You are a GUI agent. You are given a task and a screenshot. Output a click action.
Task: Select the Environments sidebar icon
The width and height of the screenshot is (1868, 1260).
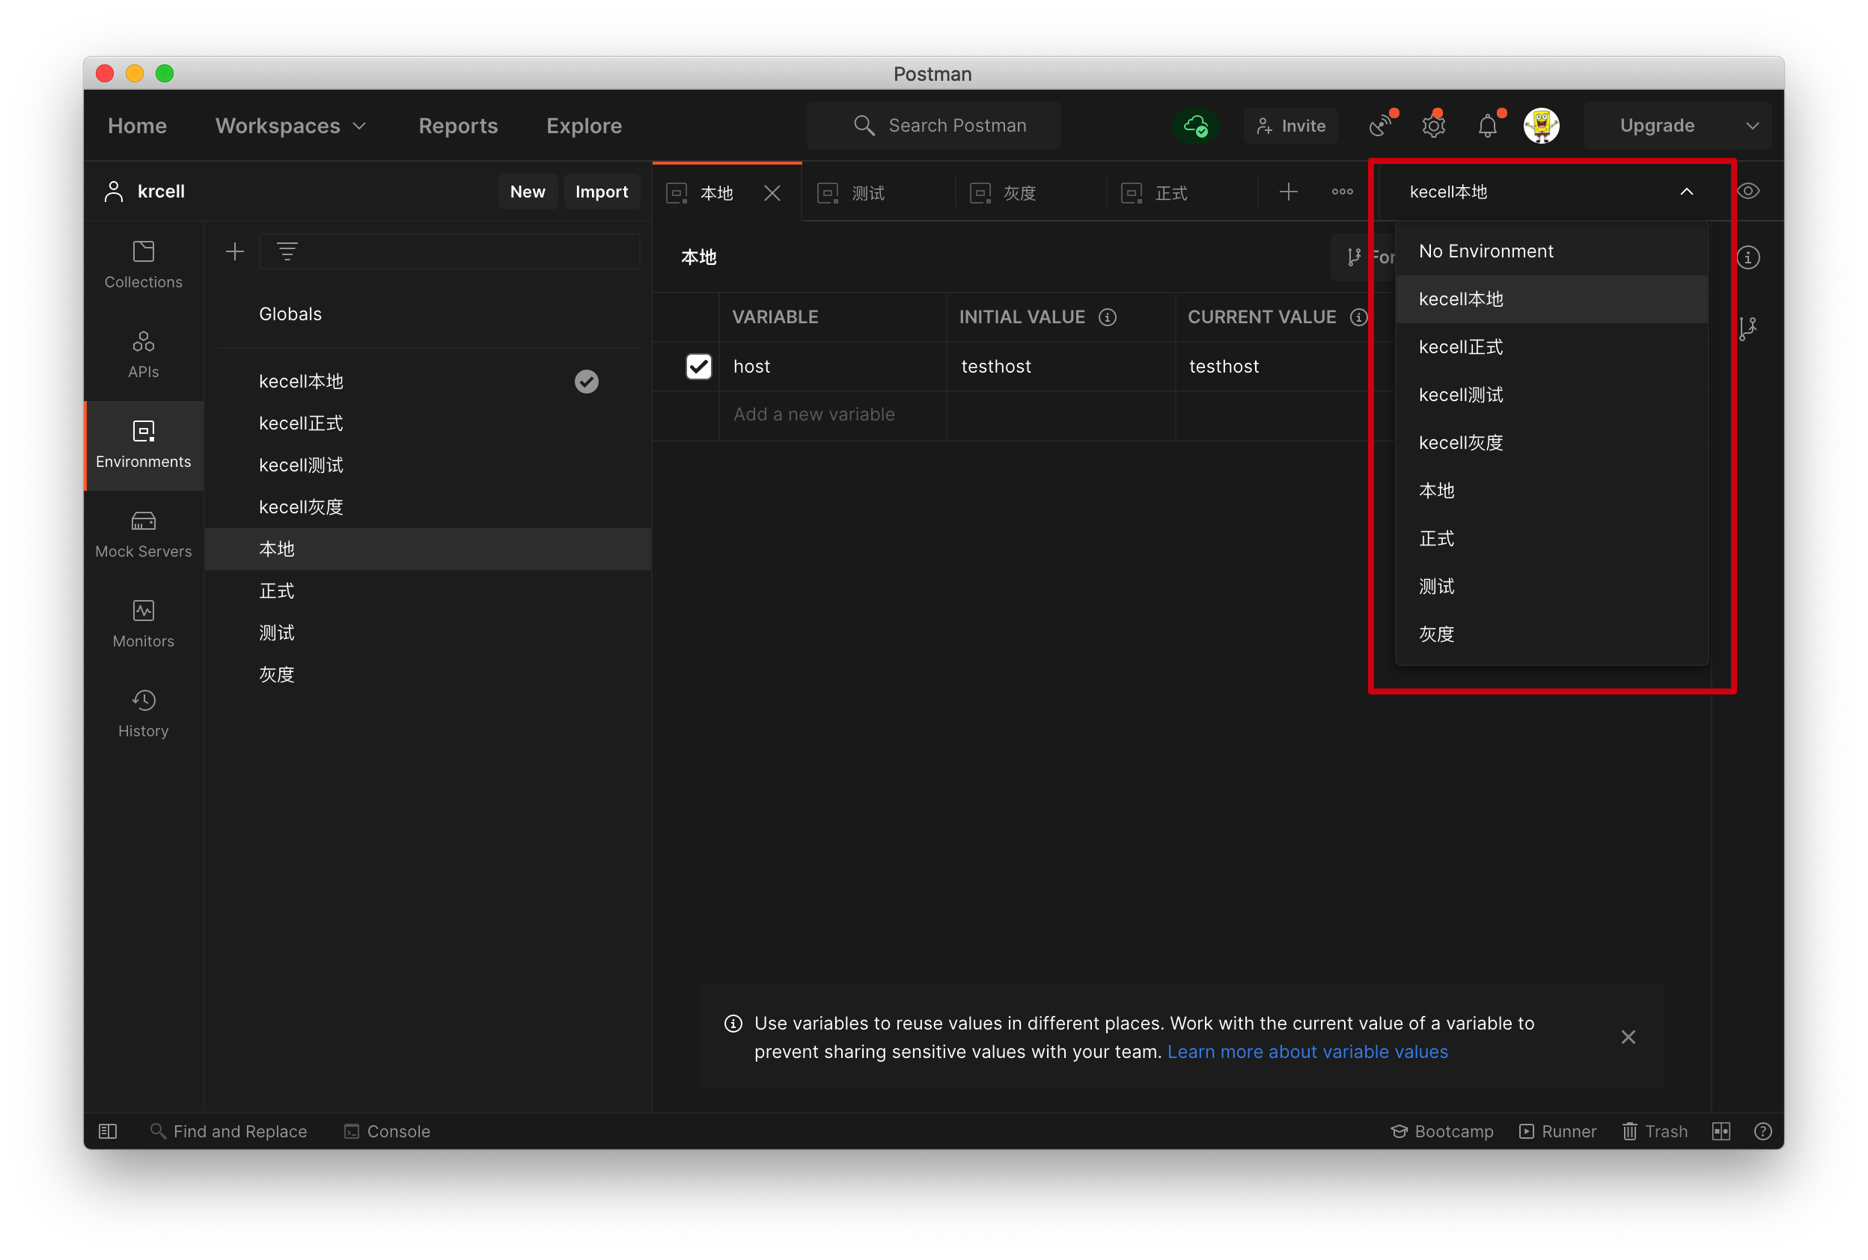click(x=143, y=444)
